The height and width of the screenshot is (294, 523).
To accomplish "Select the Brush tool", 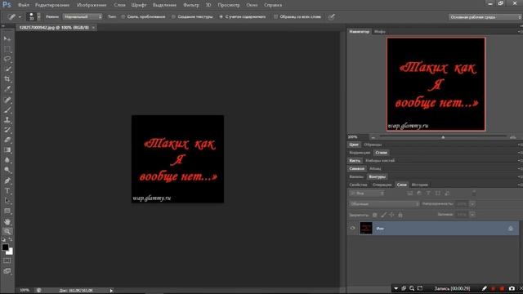I will (x=7, y=110).
